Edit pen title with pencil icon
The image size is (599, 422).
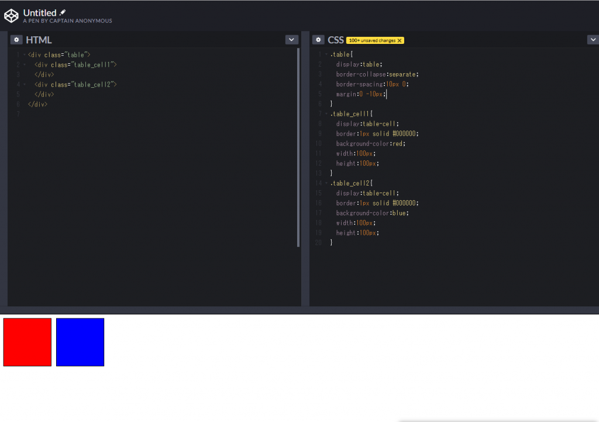63,13
